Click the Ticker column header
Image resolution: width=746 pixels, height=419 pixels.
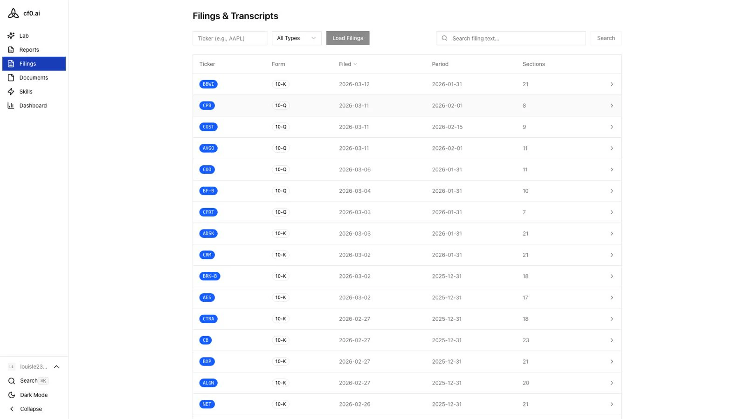click(207, 64)
